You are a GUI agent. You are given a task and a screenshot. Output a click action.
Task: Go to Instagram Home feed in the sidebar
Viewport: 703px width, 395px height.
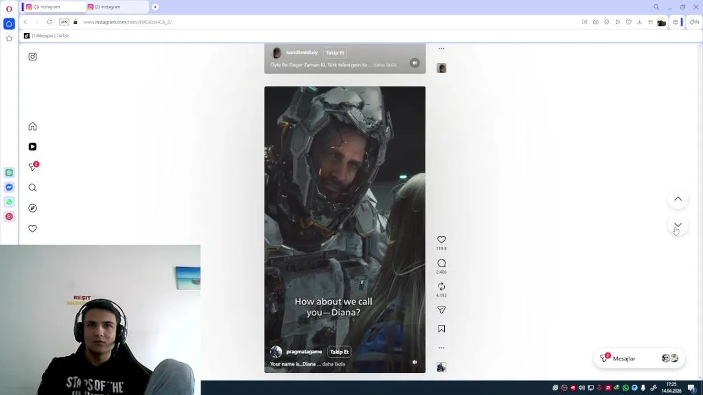[32, 126]
